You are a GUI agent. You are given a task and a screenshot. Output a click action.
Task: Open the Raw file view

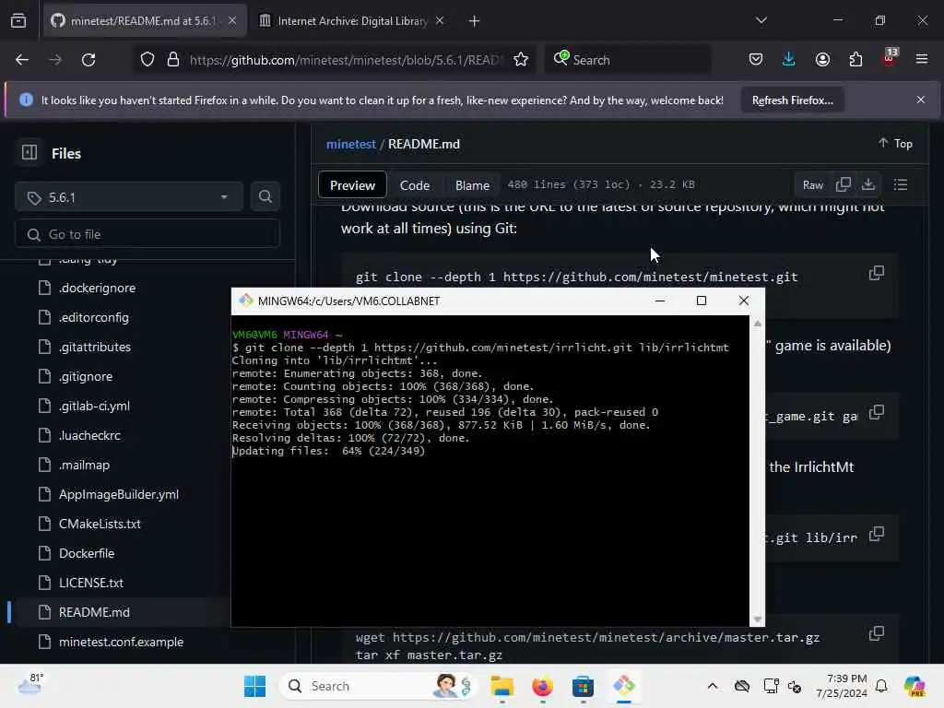tap(813, 184)
